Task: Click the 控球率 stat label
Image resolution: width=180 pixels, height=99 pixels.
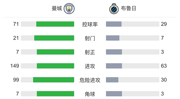Action: 90,24
